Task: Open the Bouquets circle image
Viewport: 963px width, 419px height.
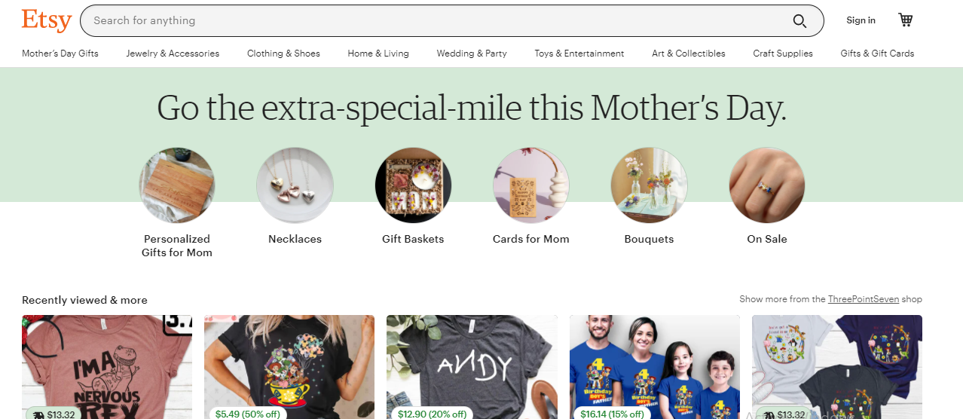Action: 649,186
